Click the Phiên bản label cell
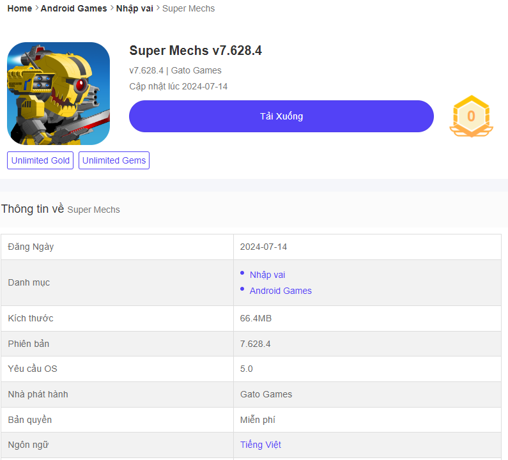Image resolution: width=508 pixels, height=460 pixels. pyautogui.click(x=117, y=344)
